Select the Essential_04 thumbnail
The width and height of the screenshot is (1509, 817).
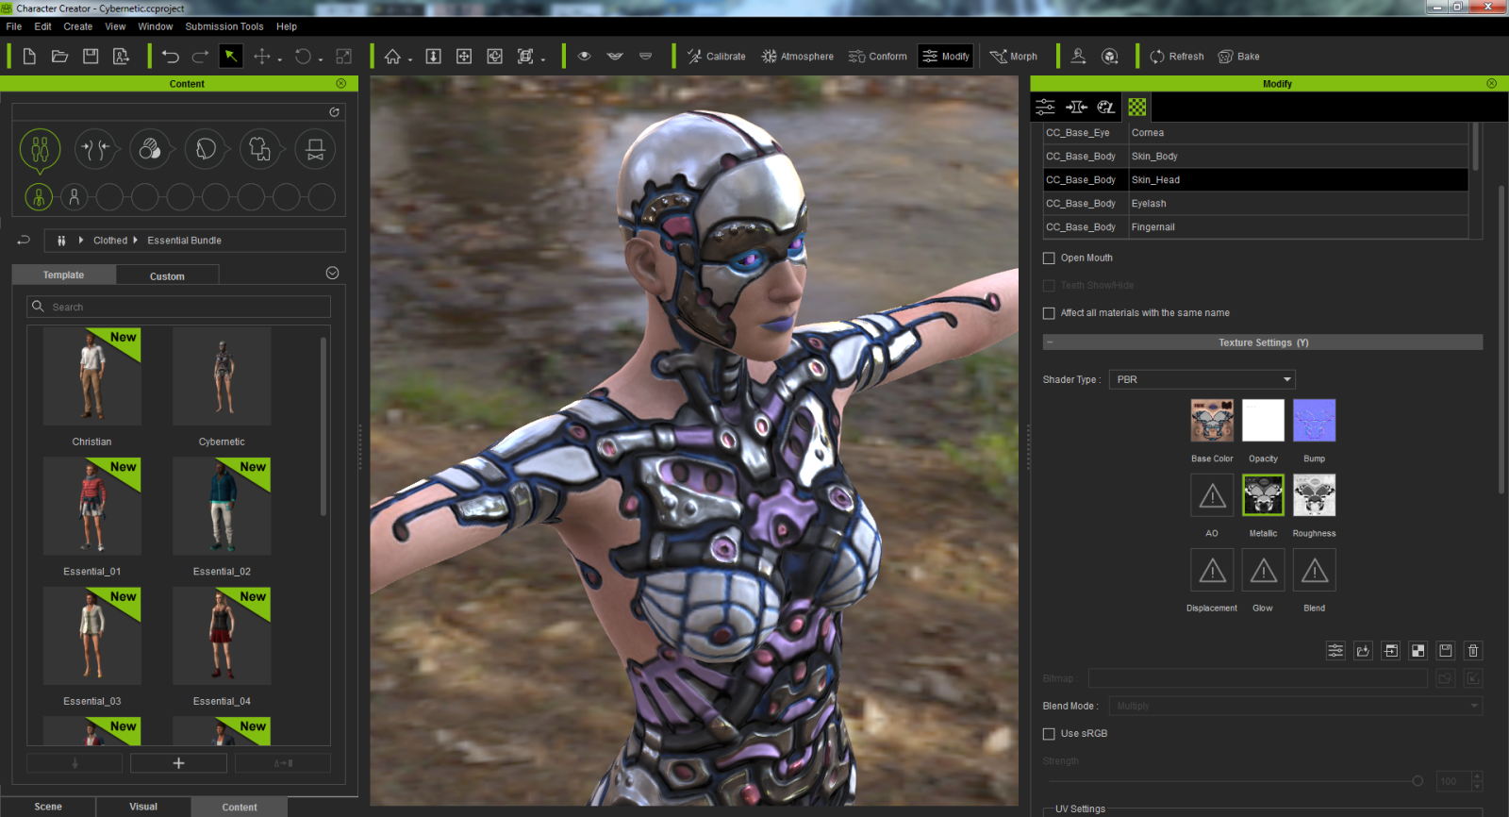pyautogui.click(x=222, y=636)
